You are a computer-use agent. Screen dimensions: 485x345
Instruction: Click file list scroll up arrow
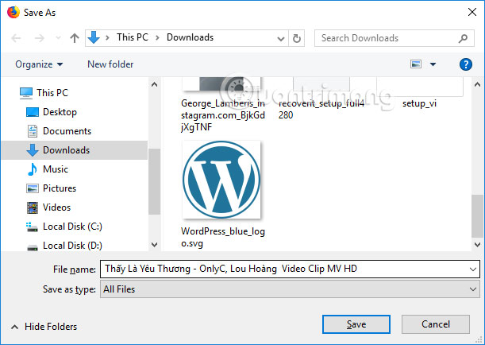477,84
